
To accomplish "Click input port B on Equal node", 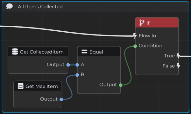I will click(77, 75).
